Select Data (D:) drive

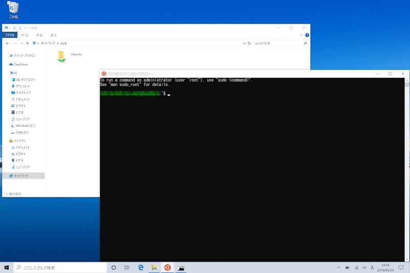[x=22, y=132]
